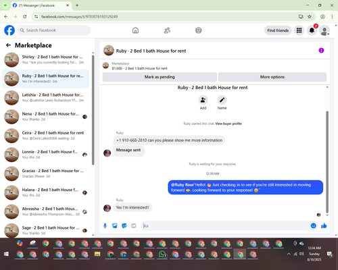Open the Facebook menu grid icon
This screenshot has width=338, height=270.
(x=299, y=30)
